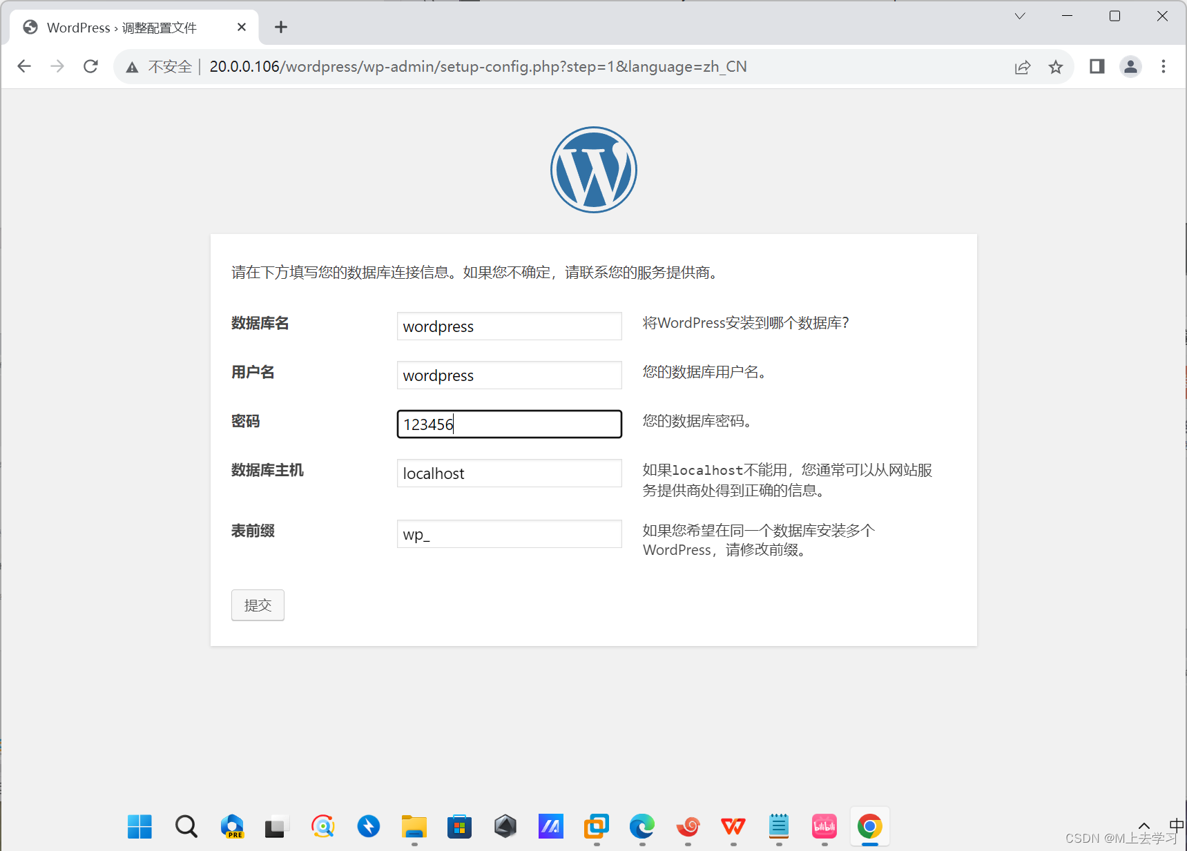The width and height of the screenshot is (1187, 851).
Task: Click the not secure warning icon
Action: [x=132, y=67]
